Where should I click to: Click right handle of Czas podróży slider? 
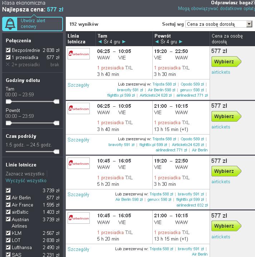pyautogui.click(x=57, y=152)
